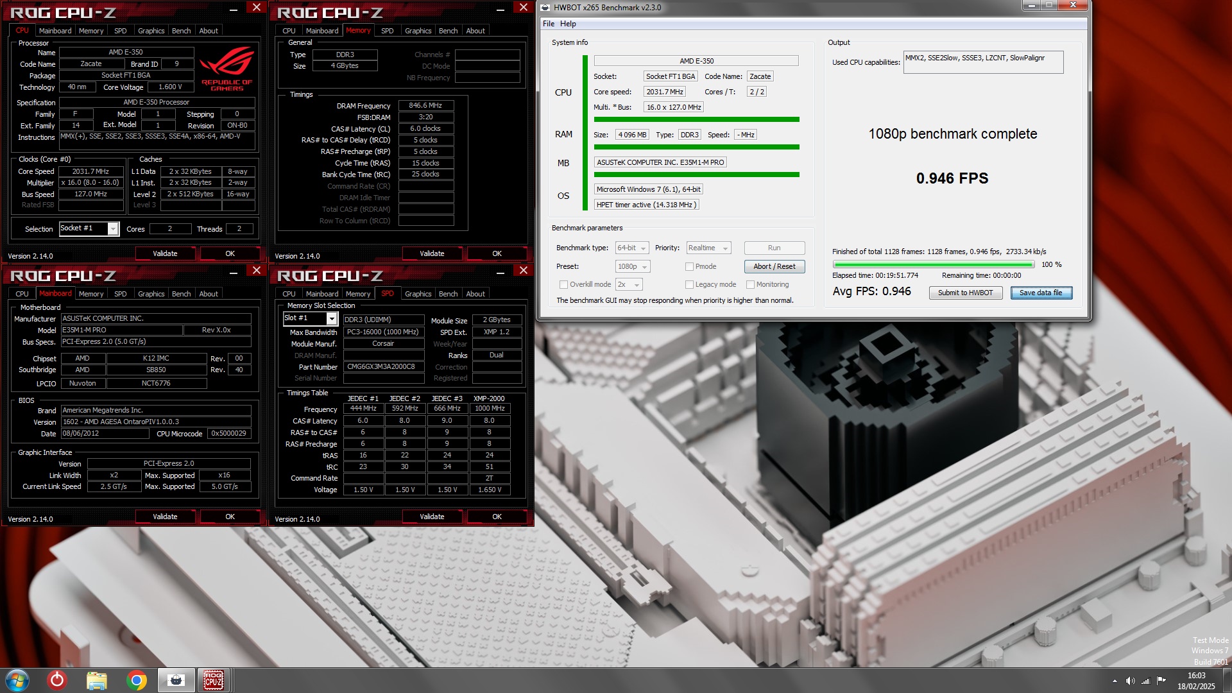Click the green MB status bar
This screenshot has width=1232, height=693.
point(696,175)
